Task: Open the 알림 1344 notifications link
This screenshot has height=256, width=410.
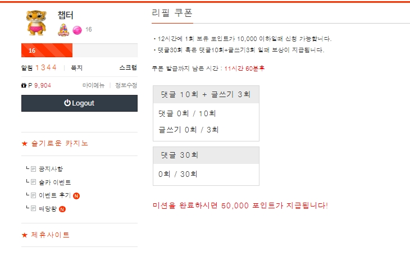Action: 39,67
